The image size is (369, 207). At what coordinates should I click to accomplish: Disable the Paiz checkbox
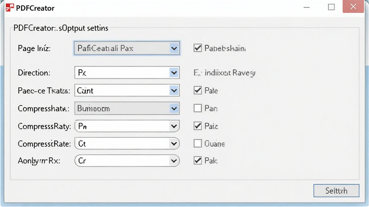(x=198, y=126)
